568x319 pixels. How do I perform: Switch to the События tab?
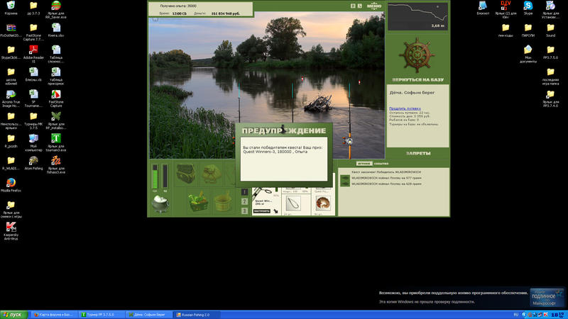381,164
